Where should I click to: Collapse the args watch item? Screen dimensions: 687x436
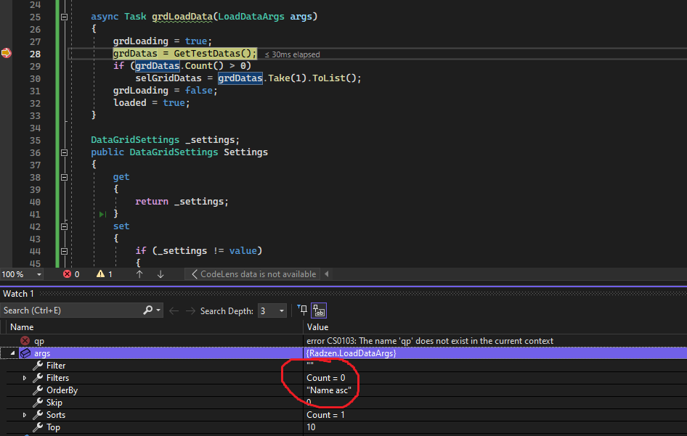click(12, 353)
